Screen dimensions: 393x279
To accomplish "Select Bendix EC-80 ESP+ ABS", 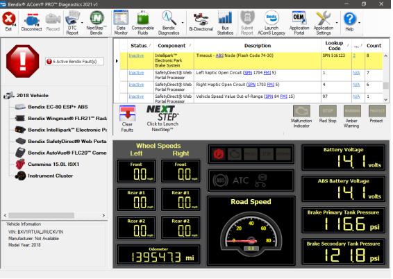I will click(58, 107).
